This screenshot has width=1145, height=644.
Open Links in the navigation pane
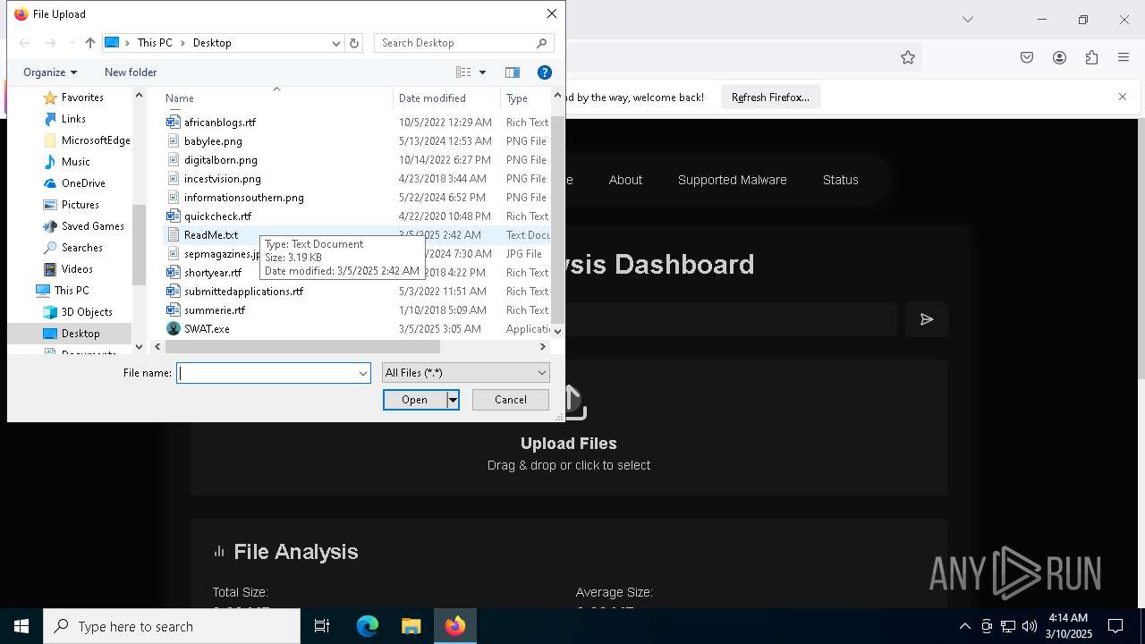pos(73,119)
